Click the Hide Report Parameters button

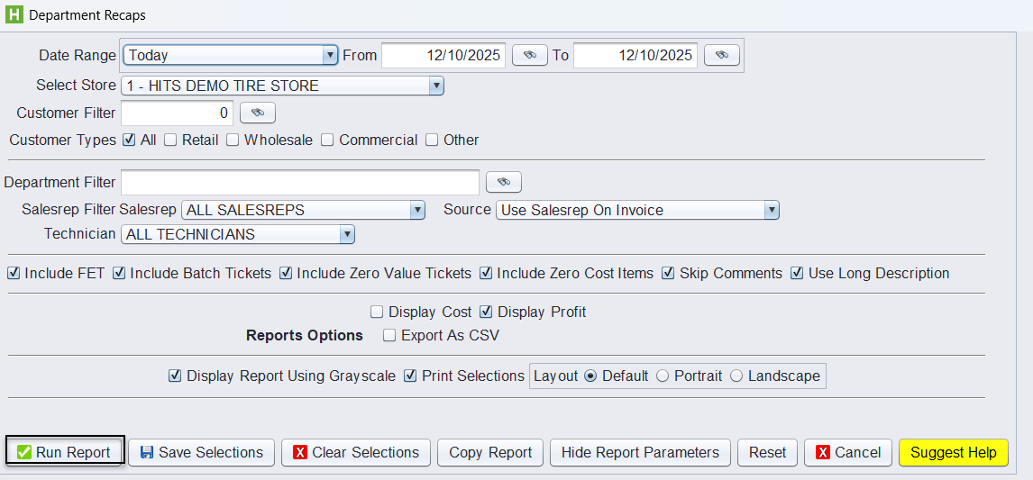point(640,452)
